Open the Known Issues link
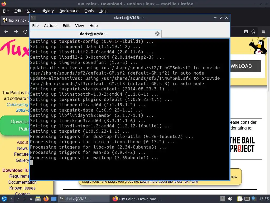270x203 pixels. click(22, 188)
